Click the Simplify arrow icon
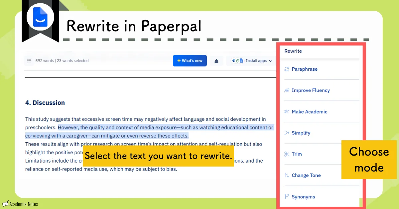Screen dimensions: 399x209 click(287, 133)
